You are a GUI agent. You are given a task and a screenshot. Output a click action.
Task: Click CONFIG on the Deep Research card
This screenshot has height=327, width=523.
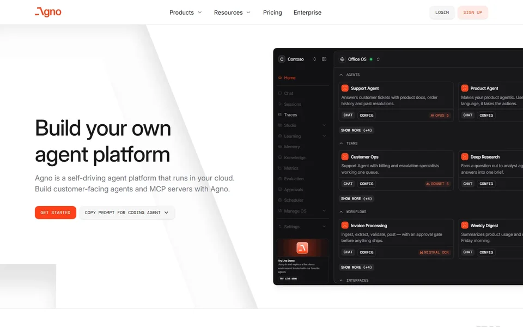click(486, 184)
